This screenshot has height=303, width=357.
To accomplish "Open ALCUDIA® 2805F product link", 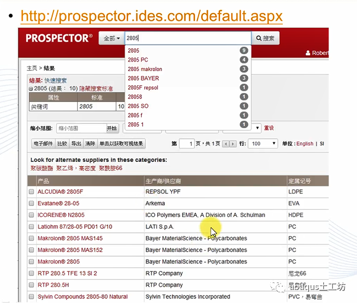I will [60, 192].
